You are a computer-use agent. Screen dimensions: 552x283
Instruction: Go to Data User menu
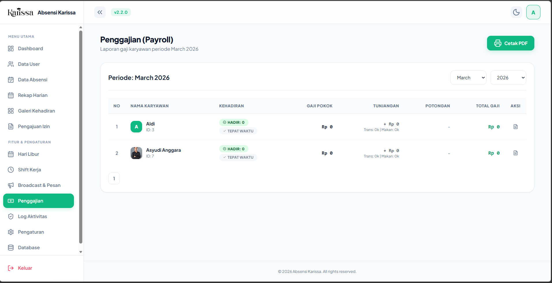point(38,64)
